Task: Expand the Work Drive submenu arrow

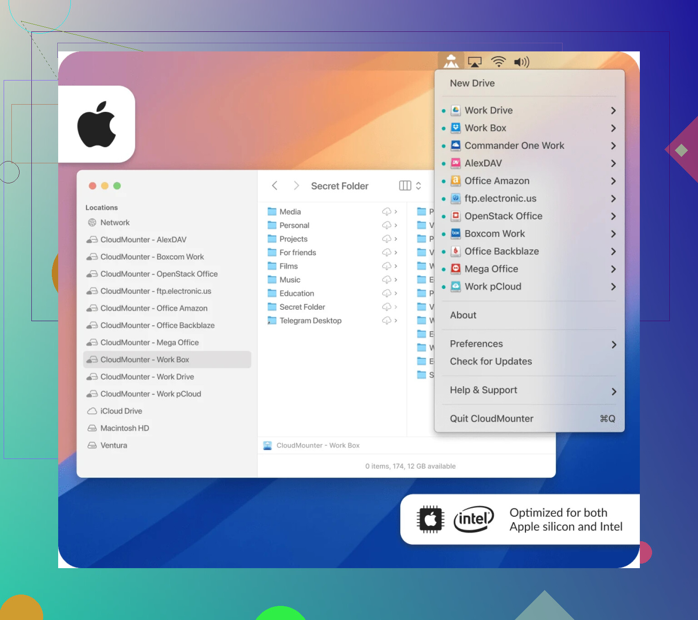Action: [613, 111]
